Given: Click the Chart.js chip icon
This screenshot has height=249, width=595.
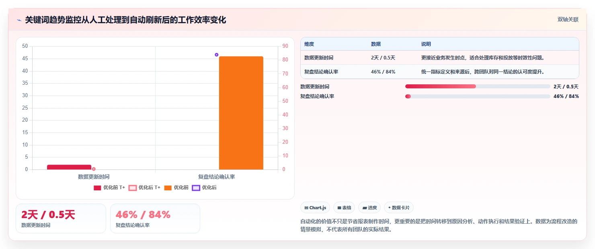Looking at the screenshot, I should tap(306, 208).
